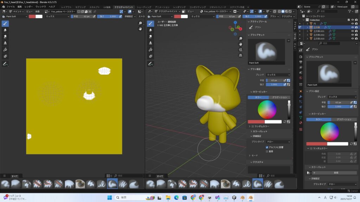Switch to the スカルプト workspace tab
The width and height of the screenshot is (360, 202).
pyautogui.click(x=94, y=7)
